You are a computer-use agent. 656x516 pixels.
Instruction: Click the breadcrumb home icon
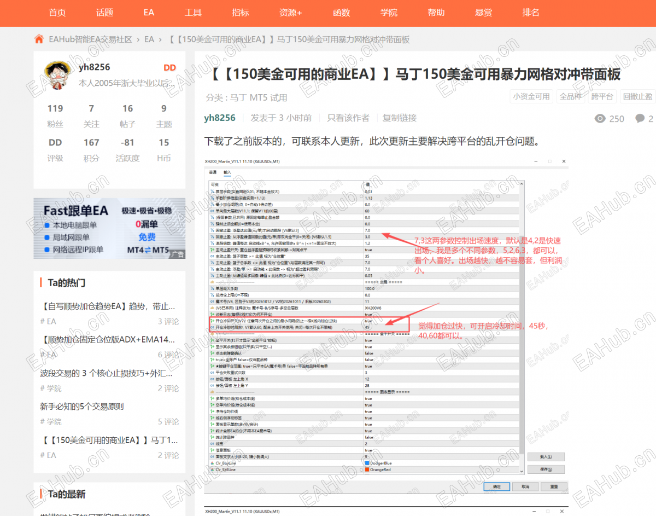click(39, 39)
